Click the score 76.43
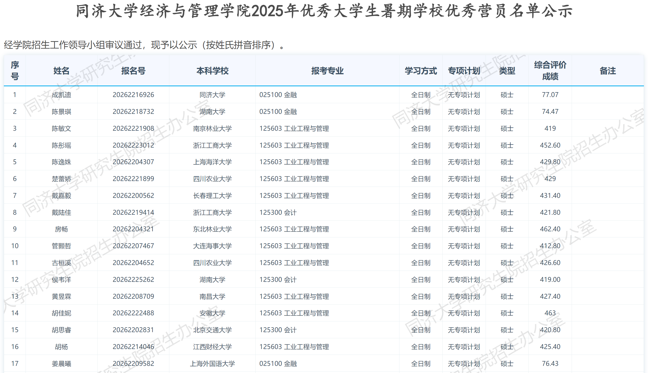648x373 pixels. [x=550, y=364]
